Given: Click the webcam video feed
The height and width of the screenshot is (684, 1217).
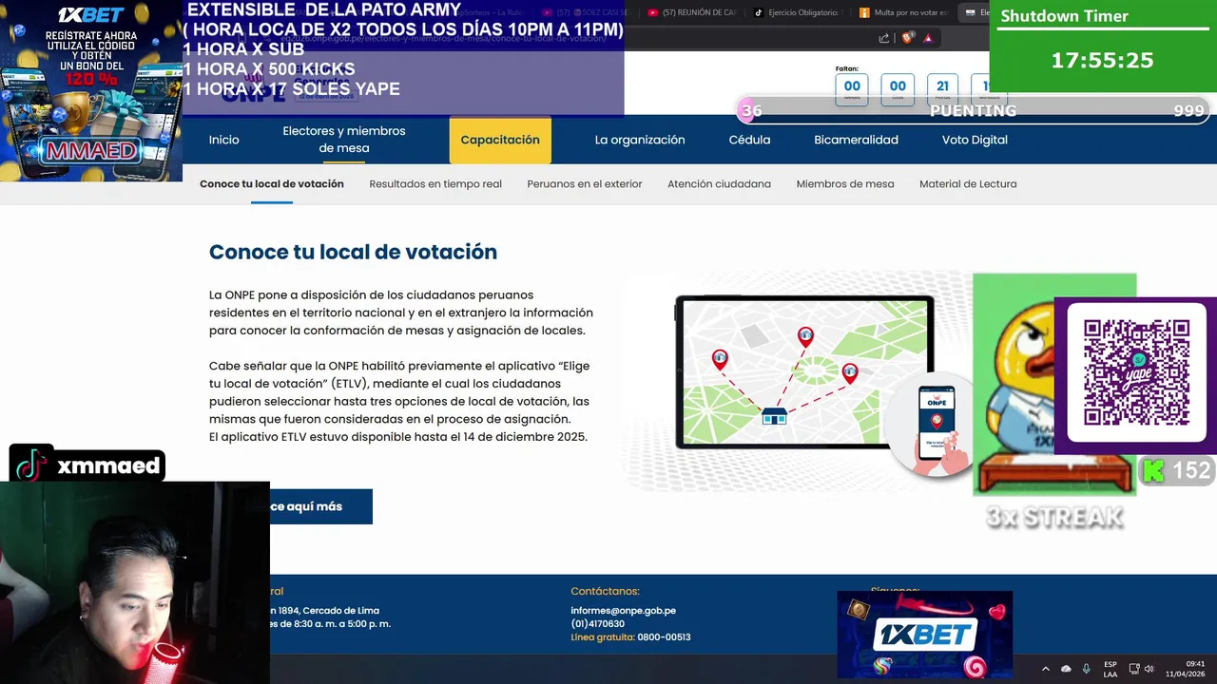Looking at the screenshot, I should pos(135,582).
